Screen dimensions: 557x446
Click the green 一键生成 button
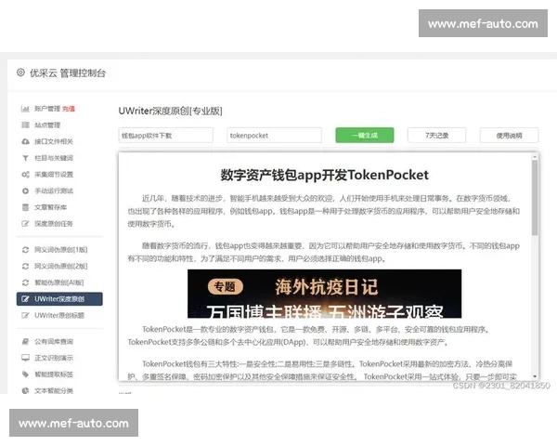[x=365, y=135]
